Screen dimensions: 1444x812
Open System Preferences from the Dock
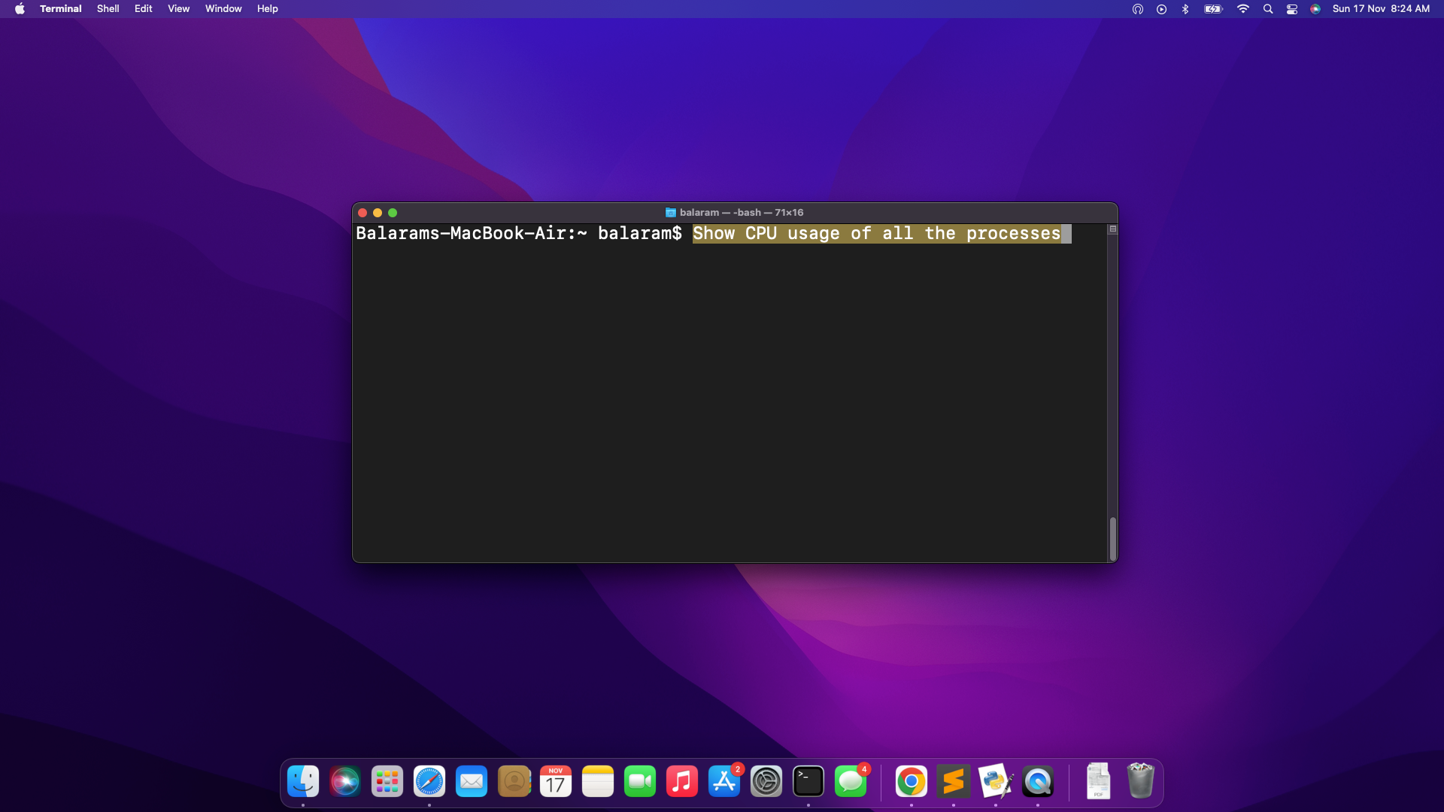point(766,782)
